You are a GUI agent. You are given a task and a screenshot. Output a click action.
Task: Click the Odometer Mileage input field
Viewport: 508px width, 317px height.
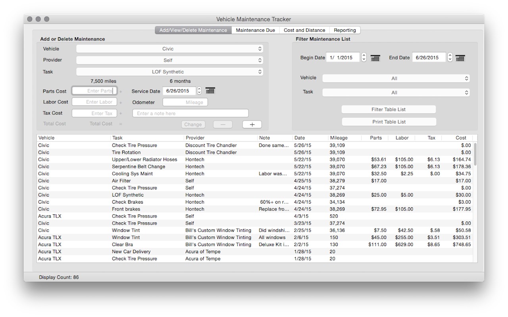click(185, 102)
